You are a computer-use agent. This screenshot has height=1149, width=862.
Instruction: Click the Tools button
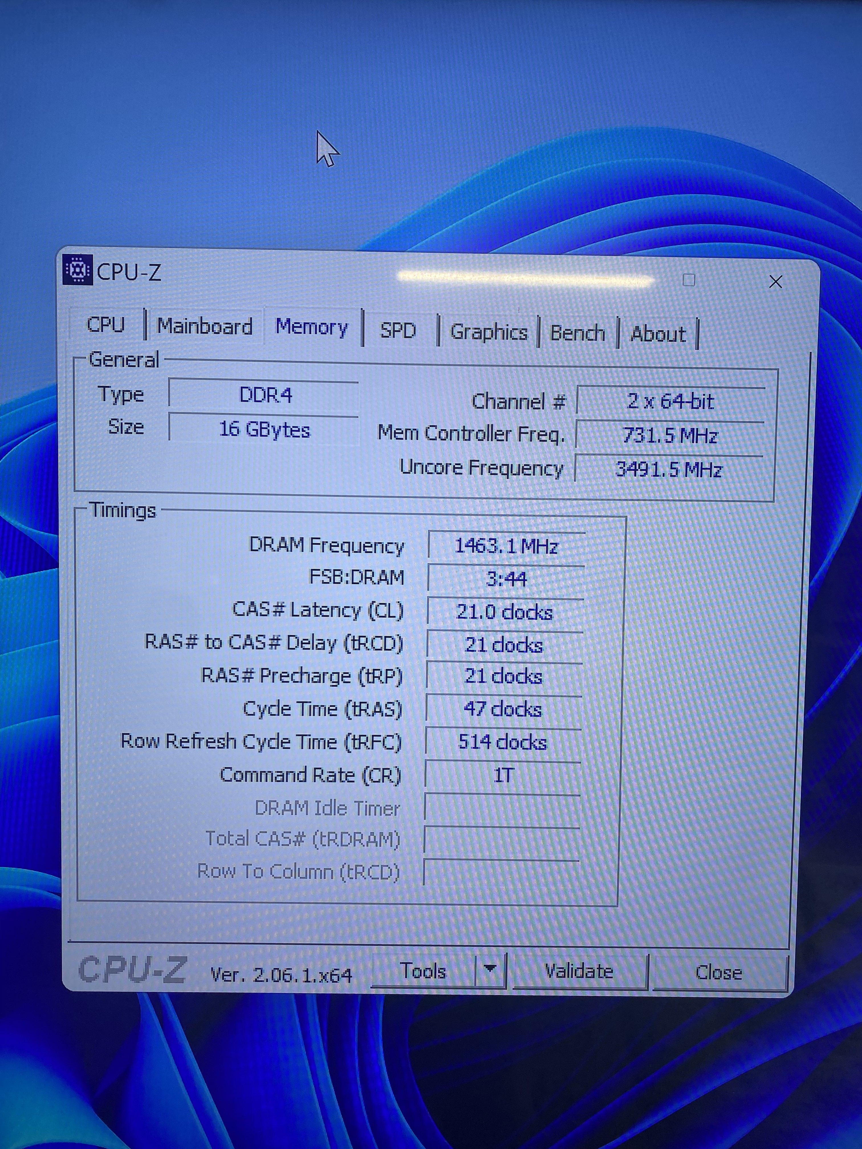(424, 971)
